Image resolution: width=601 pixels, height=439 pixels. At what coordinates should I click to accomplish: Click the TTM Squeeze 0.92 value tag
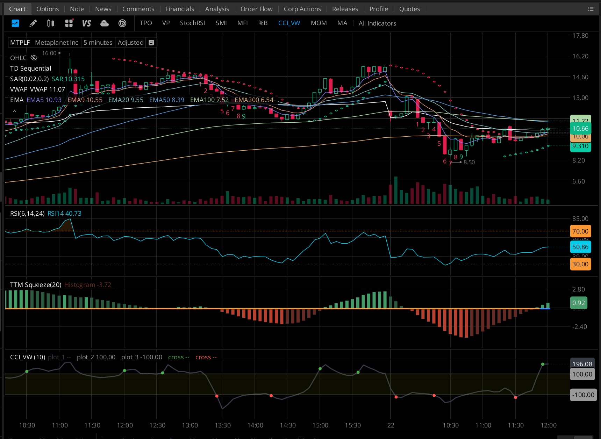coord(579,303)
